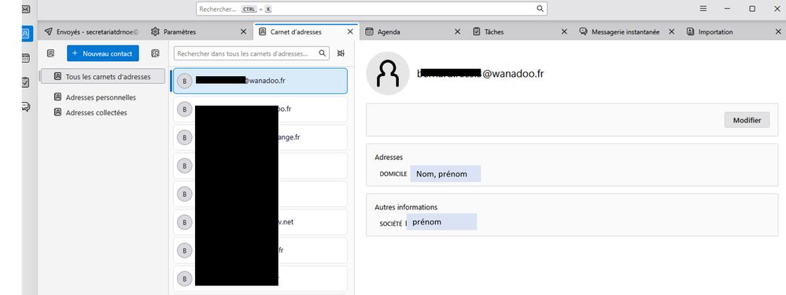
Task: Click the large contact avatar picture
Action: click(x=388, y=74)
